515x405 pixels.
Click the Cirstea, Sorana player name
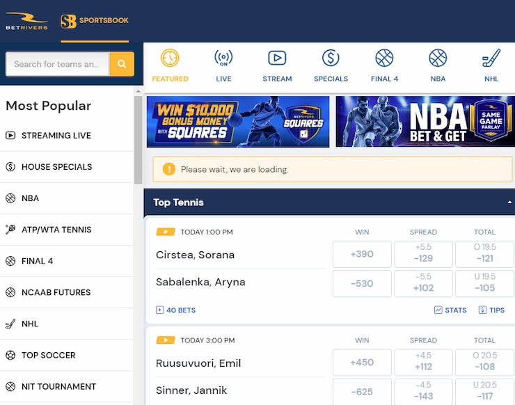pyautogui.click(x=195, y=255)
